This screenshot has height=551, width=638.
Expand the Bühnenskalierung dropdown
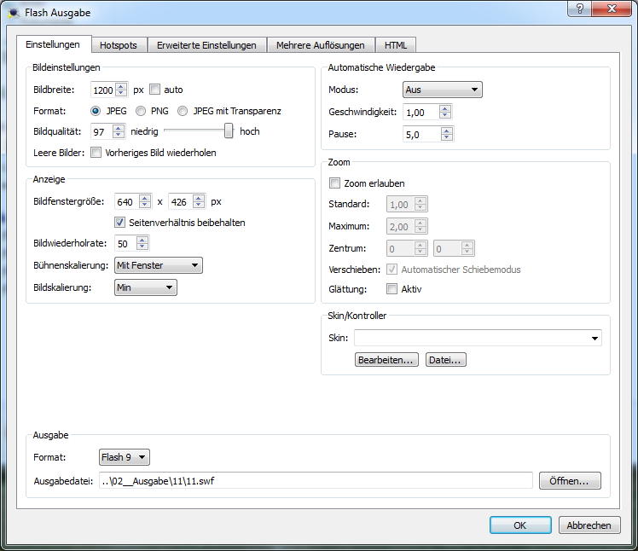(x=158, y=265)
